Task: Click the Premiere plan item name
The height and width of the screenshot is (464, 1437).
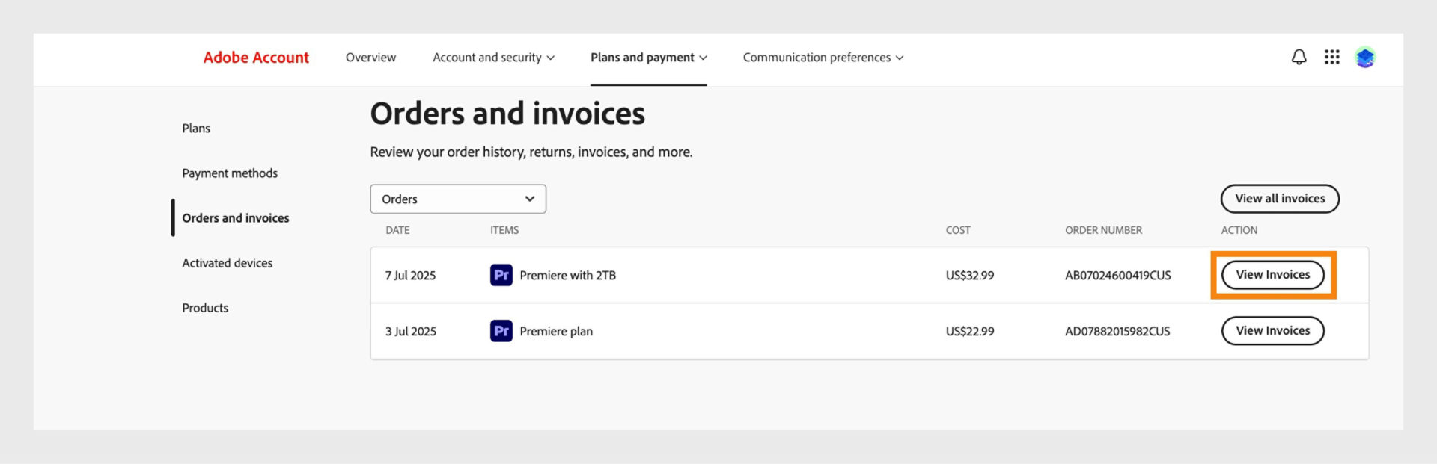Action: [x=556, y=332]
